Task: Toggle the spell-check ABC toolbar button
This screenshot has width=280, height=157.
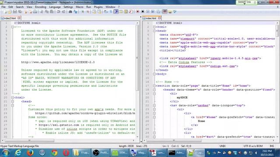Action: pos(165,12)
